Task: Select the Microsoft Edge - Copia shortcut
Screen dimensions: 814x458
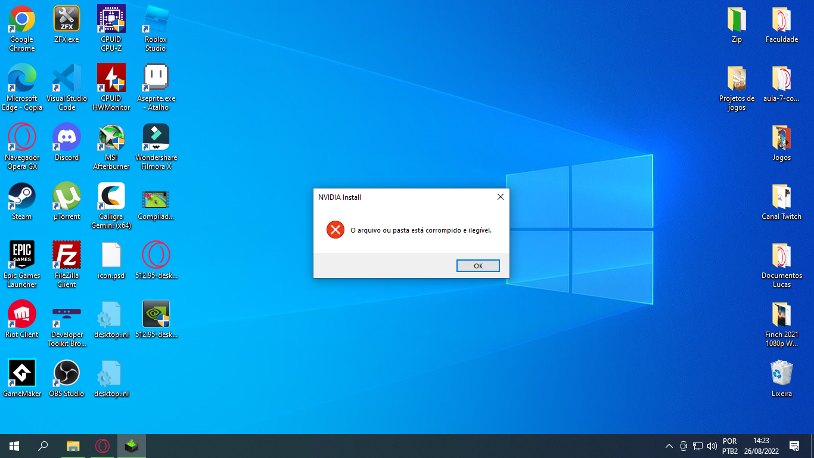Action: [x=22, y=88]
